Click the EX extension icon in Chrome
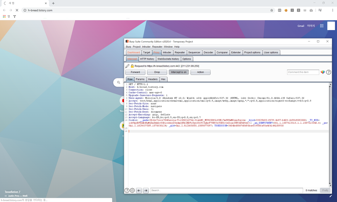Screen dimensions: 337x202 pos(280,10)
